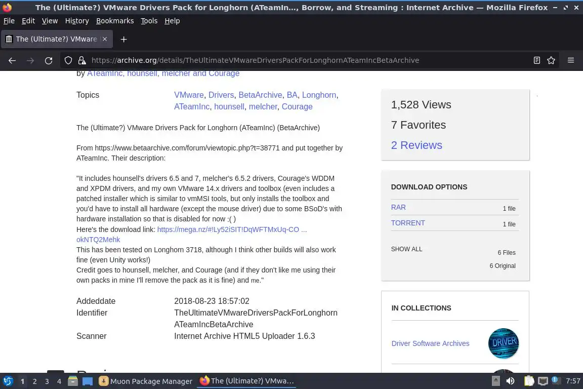Open the Edit menu
583x389 pixels.
pos(28,21)
